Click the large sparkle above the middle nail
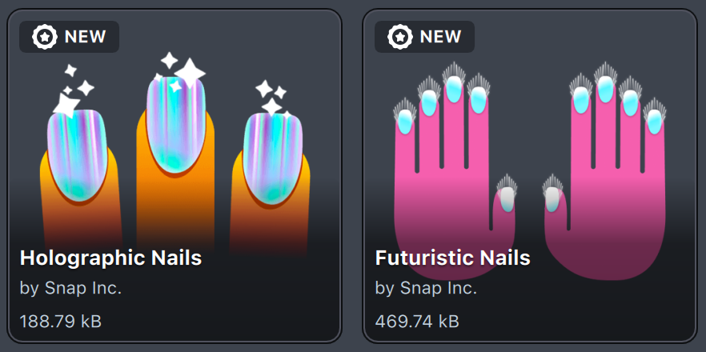This screenshot has height=352, width=706. pos(190,72)
